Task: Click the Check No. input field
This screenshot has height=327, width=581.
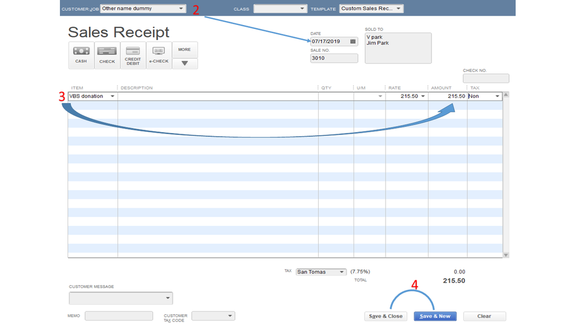Action: [x=486, y=78]
